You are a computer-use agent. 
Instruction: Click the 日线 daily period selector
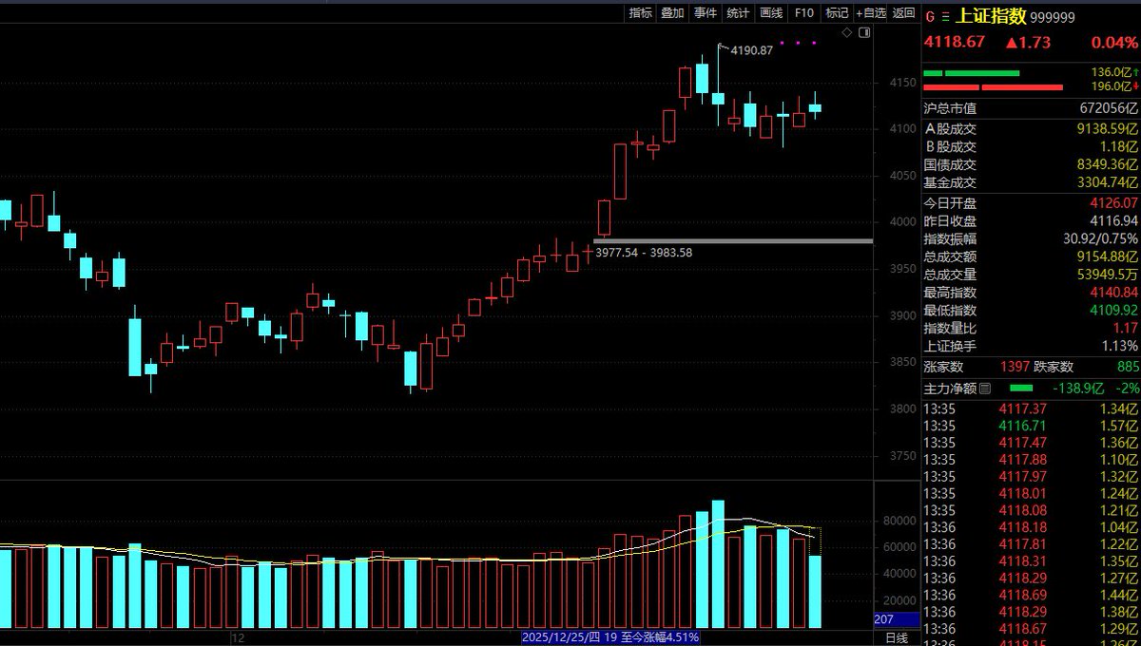[x=896, y=637]
